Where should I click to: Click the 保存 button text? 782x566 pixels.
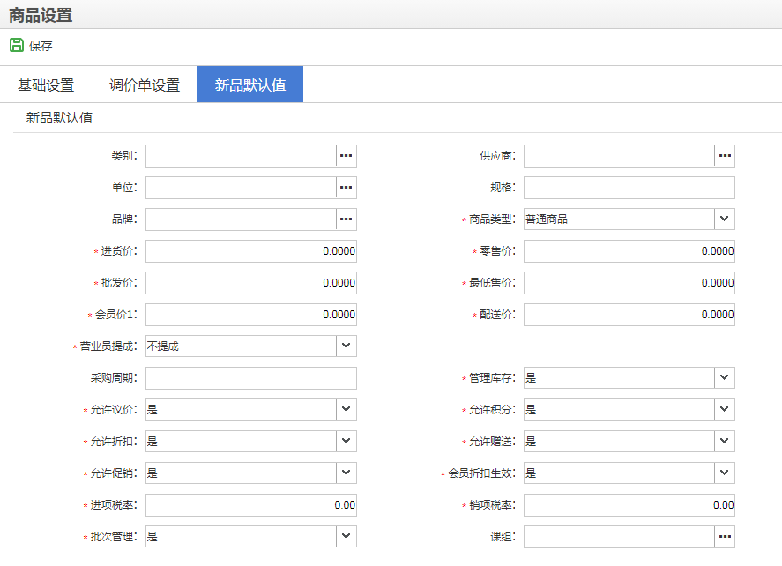pyautogui.click(x=41, y=46)
